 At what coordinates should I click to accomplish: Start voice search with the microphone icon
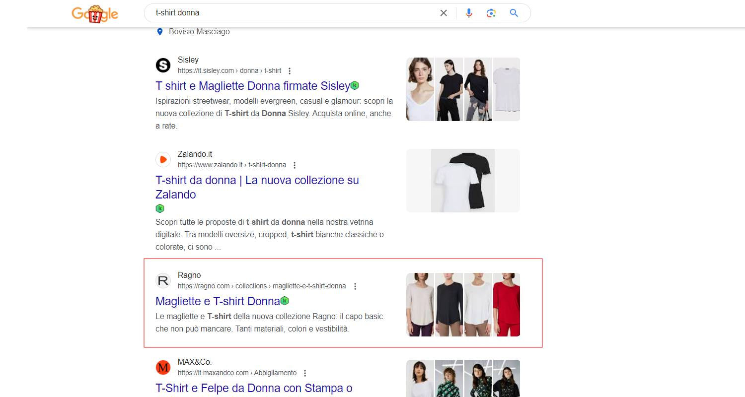469,13
